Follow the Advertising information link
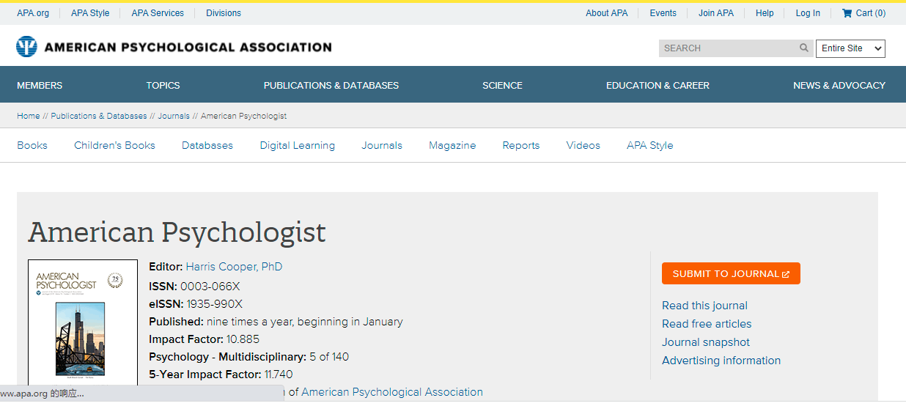Viewport: 906px width, 406px height. point(721,361)
